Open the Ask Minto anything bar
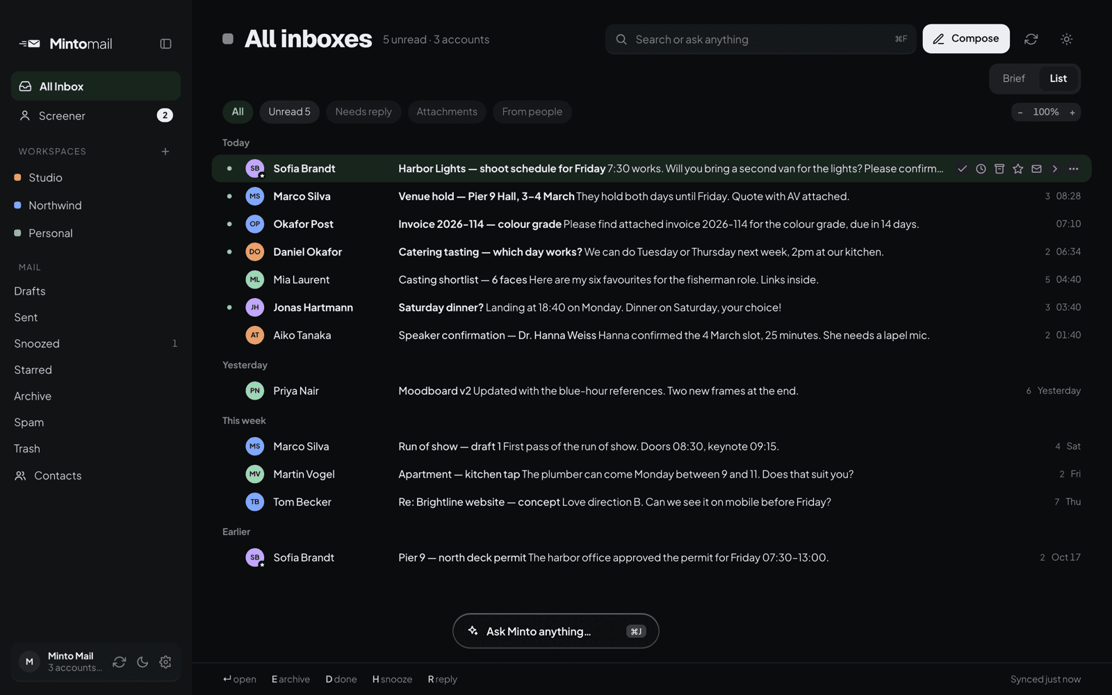The width and height of the screenshot is (1112, 695). [556, 631]
